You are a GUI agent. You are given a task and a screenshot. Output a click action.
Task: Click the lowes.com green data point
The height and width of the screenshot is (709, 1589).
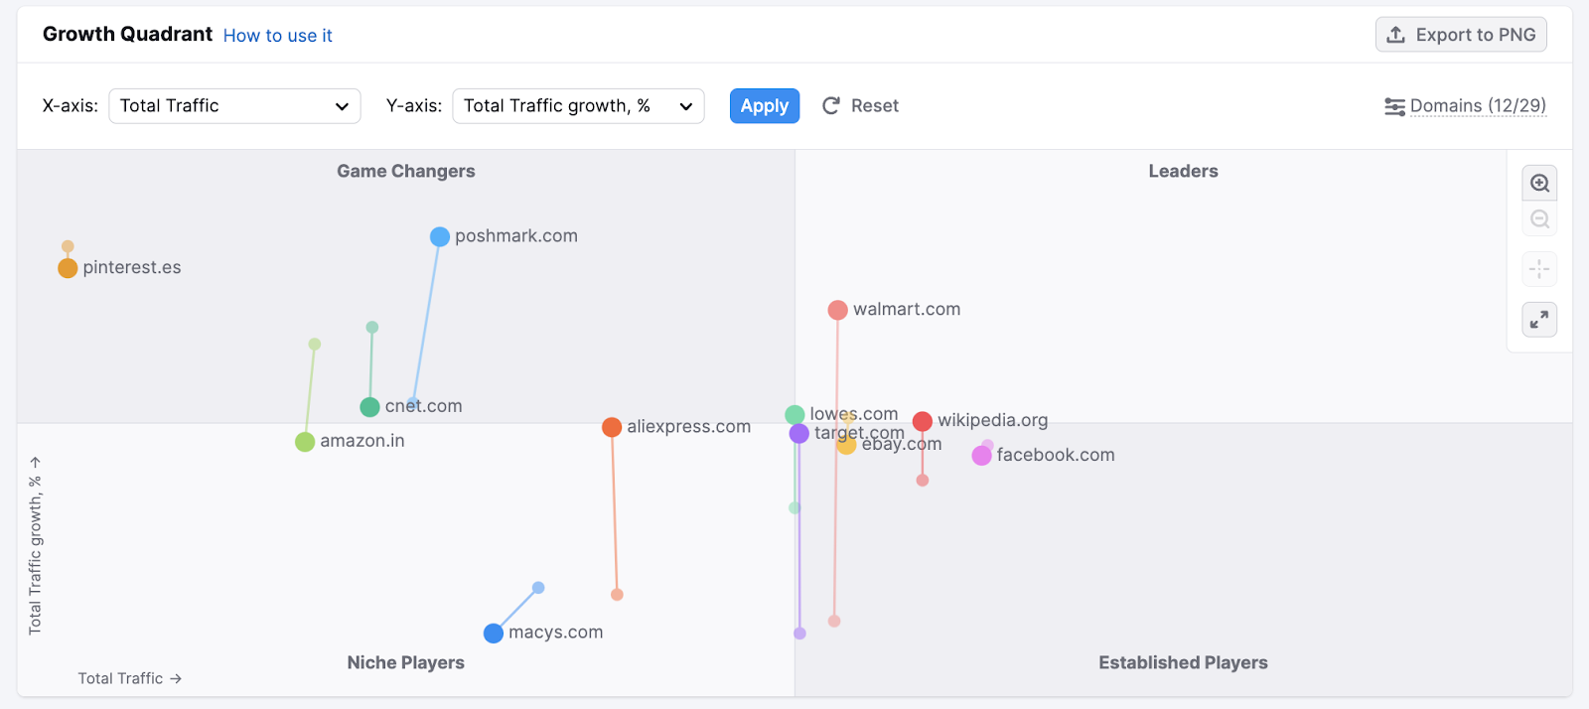pos(794,415)
